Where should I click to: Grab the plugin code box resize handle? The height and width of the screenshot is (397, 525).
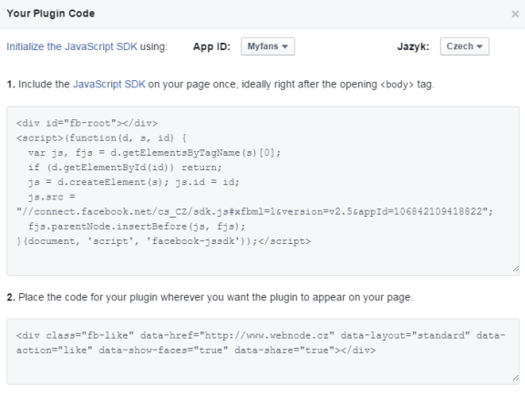point(516,378)
